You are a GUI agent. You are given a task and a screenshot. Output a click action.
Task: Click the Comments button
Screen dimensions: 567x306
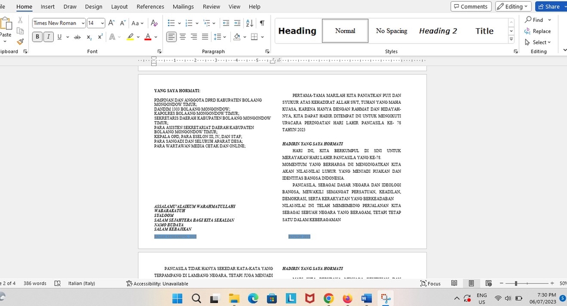point(471,6)
